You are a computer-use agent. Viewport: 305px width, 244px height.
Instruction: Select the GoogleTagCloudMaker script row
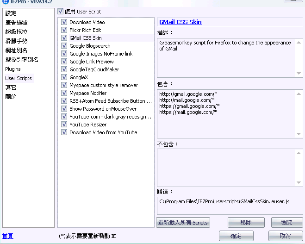(94, 69)
